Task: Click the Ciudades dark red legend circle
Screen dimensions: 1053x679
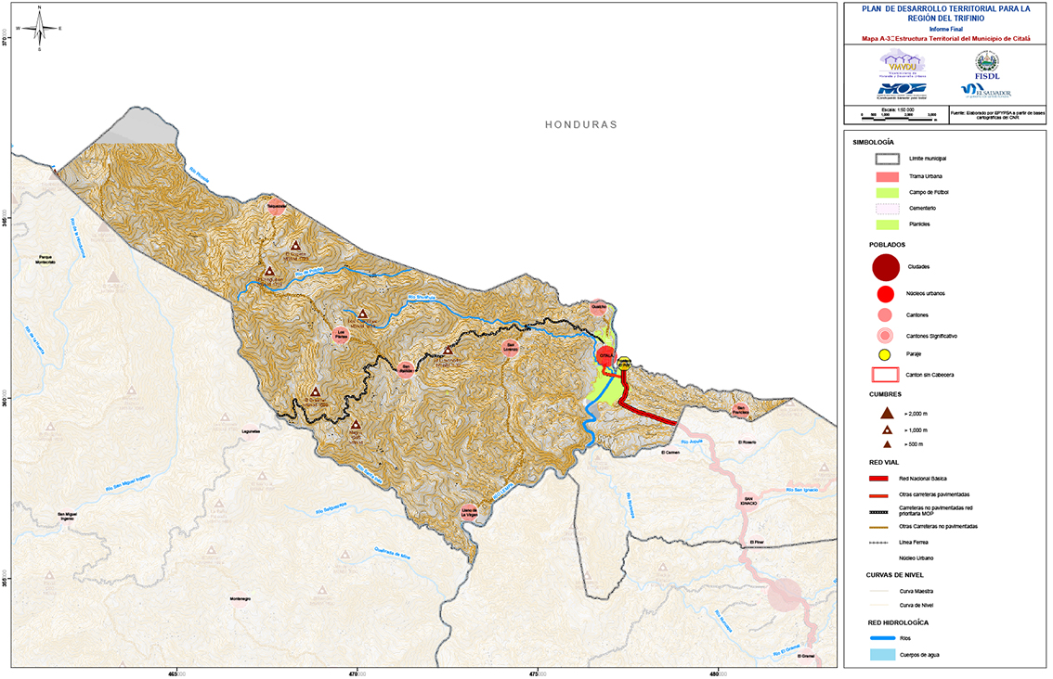Action: pyautogui.click(x=887, y=267)
